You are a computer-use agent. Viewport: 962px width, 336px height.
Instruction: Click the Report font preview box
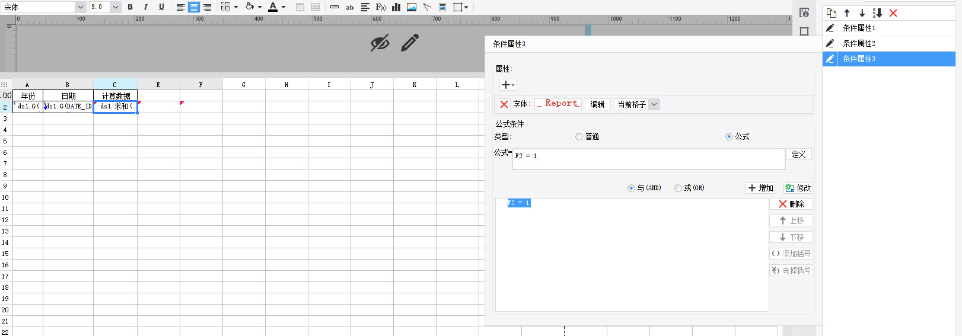pyautogui.click(x=558, y=104)
